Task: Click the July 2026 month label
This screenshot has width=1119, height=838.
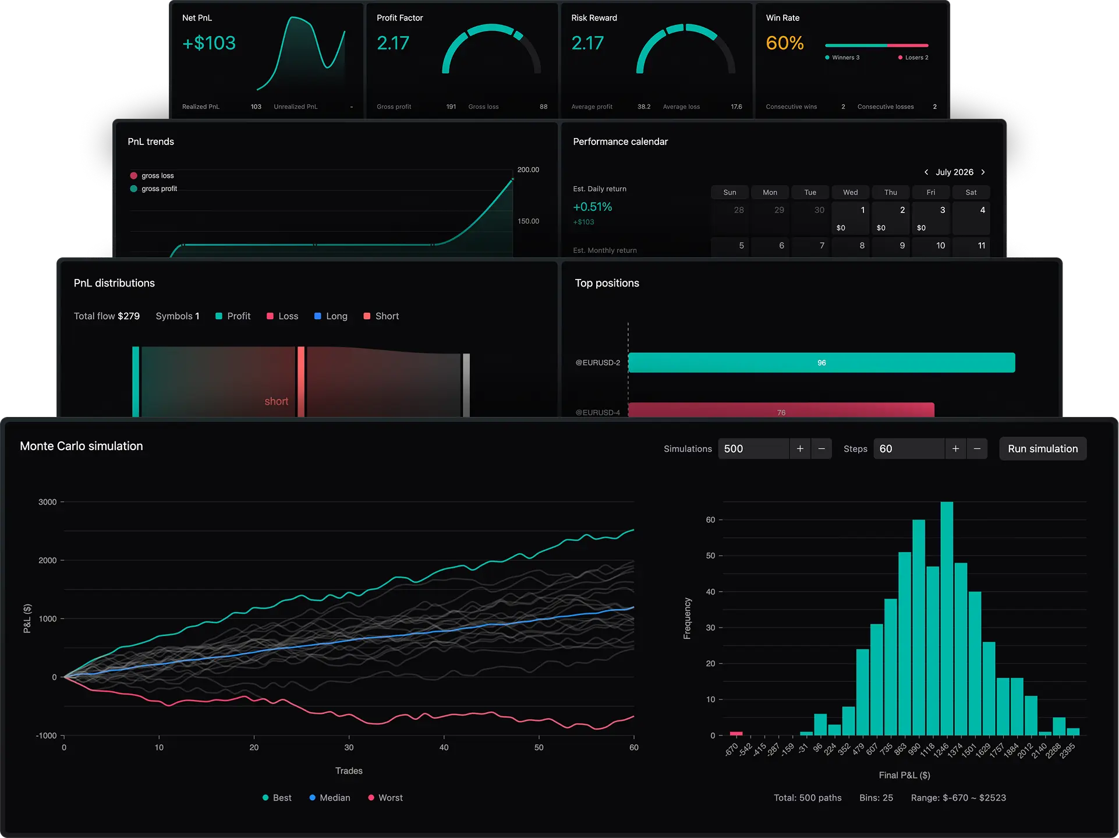Action: pos(954,172)
